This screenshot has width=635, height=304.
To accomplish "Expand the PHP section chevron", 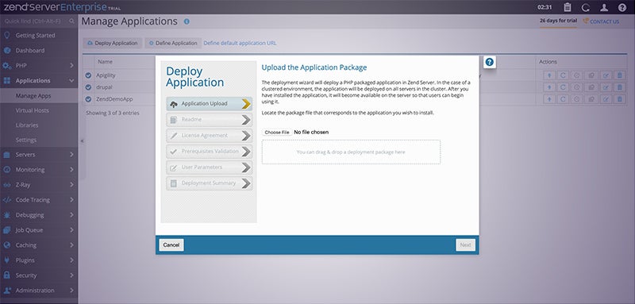I will [x=71, y=66].
